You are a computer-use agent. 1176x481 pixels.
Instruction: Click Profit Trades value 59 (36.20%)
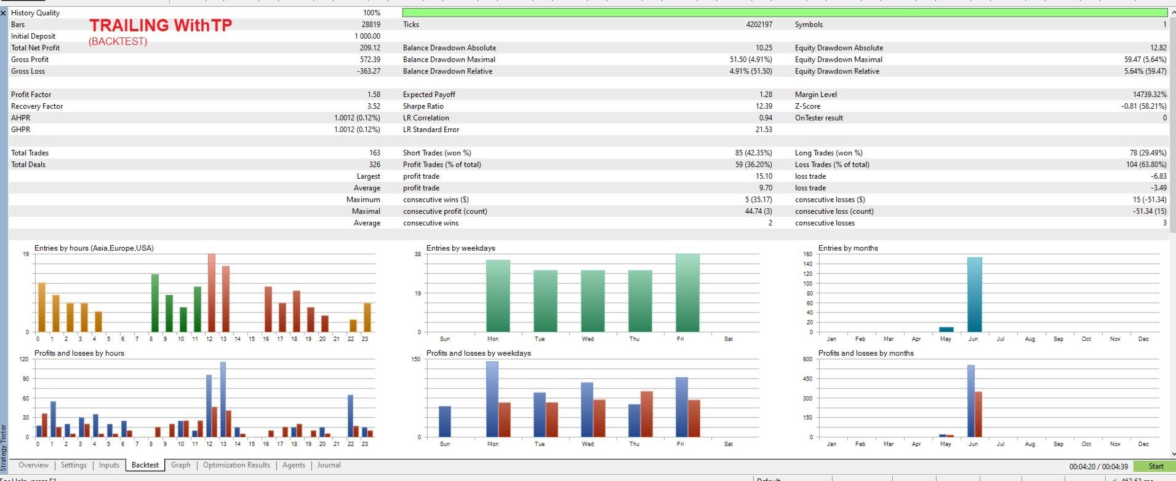tap(754, 165)
